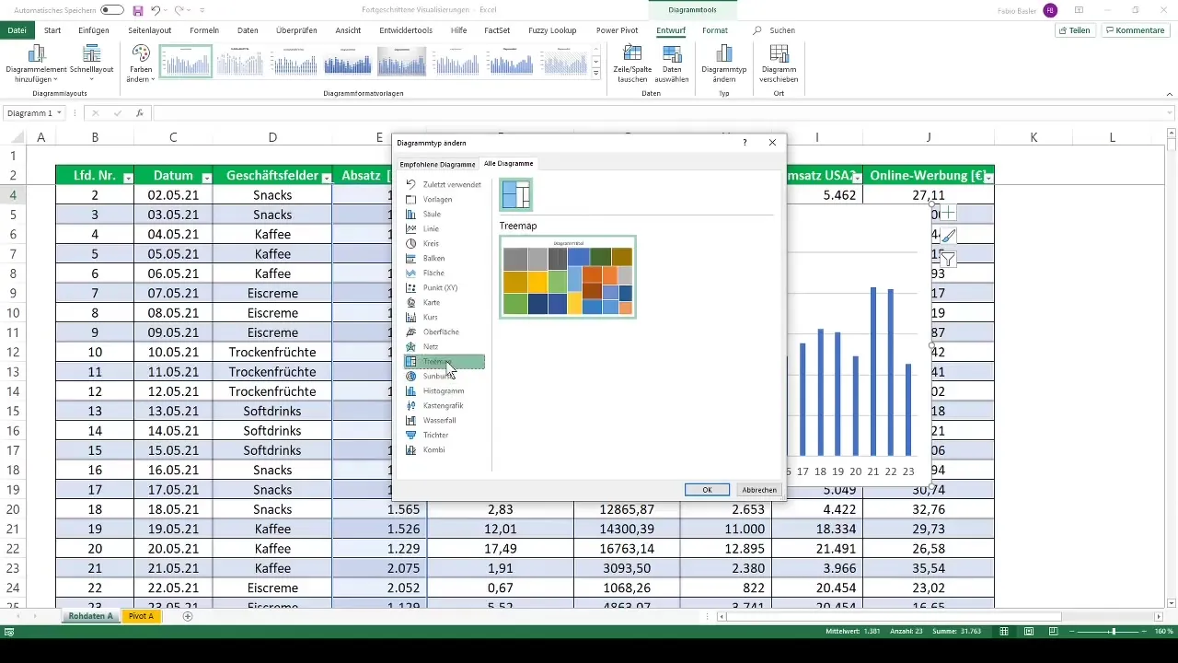The height and width of the screenshot is (663, 1178).
Task: Open Datum column filter dropdown
Action: tap(207, 177)
